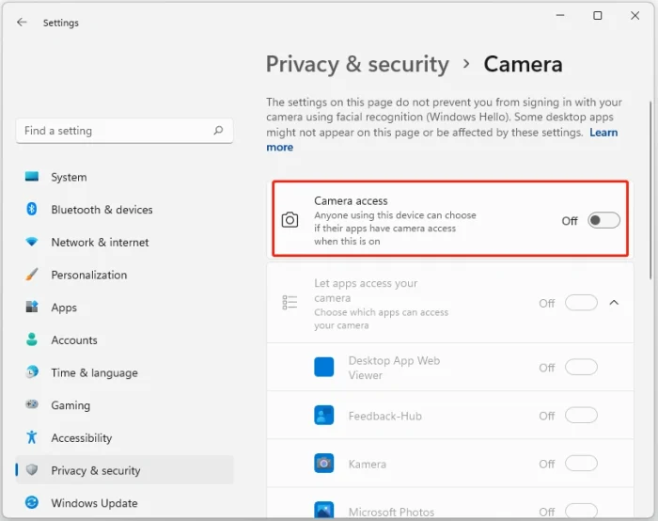The image size is (658, 521).
Task: Select Privacy & security sidebar item
Action: [124, 470]
